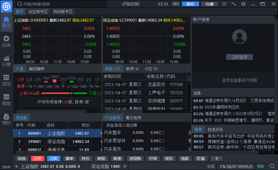This screenshot has height=170, width=278.
Task: Open the 智能 smart tools sidebar icon
Action: [x=6, y=100]
